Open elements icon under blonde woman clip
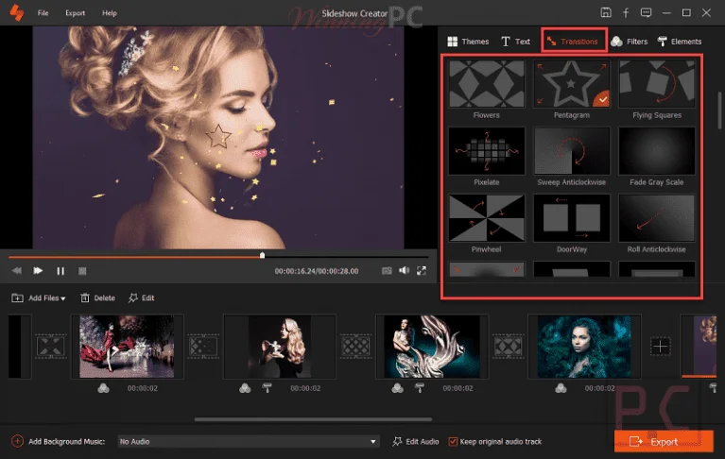This screenshot has width=725, height=459. (x=267, y=388)
